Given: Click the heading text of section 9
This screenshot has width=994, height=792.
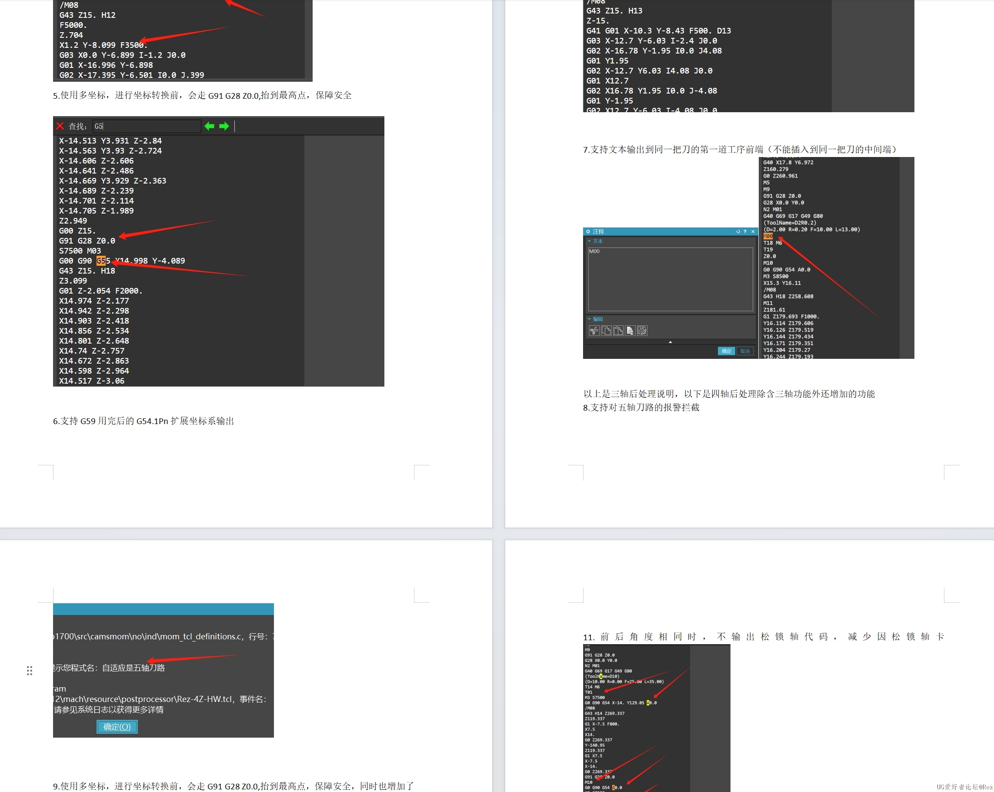Looking at the screenshot, I should [234, 786].
